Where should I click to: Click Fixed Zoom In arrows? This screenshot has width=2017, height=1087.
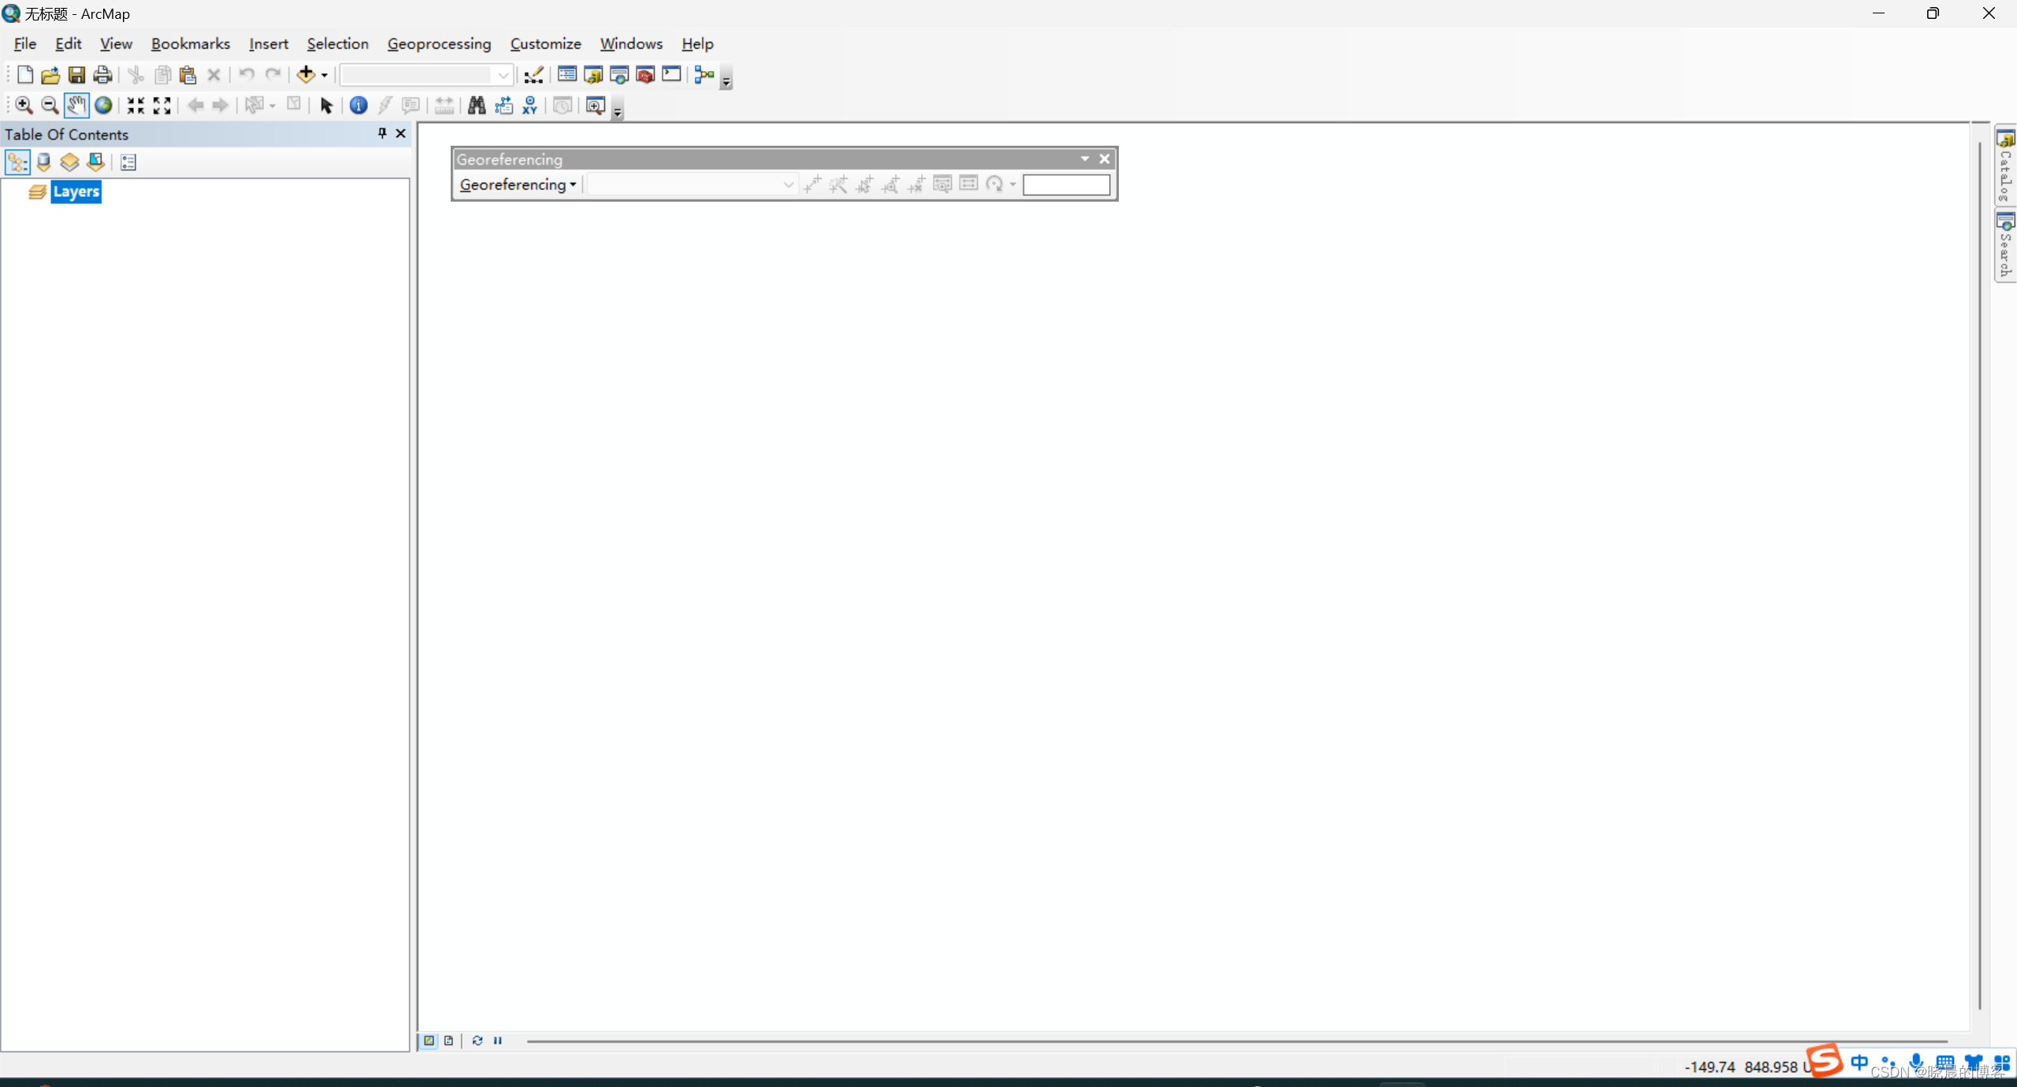(136, 106)
